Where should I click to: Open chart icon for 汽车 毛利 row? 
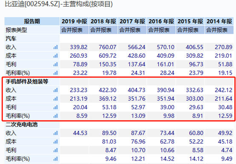(x=55, y=64)
